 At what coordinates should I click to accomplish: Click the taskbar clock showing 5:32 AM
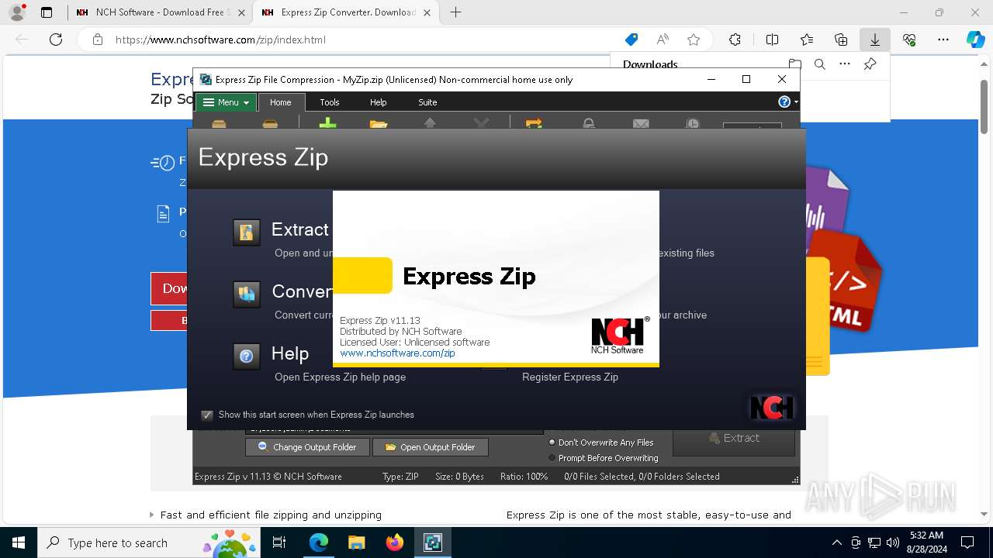(x=926, y=542)
